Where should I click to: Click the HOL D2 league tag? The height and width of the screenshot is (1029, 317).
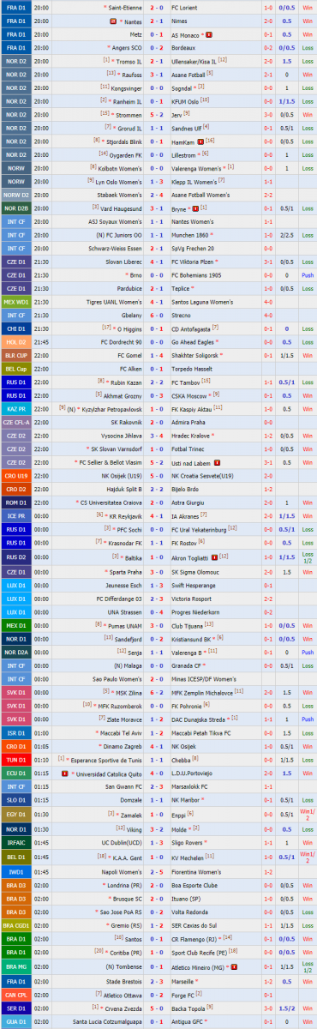(16, 341)
